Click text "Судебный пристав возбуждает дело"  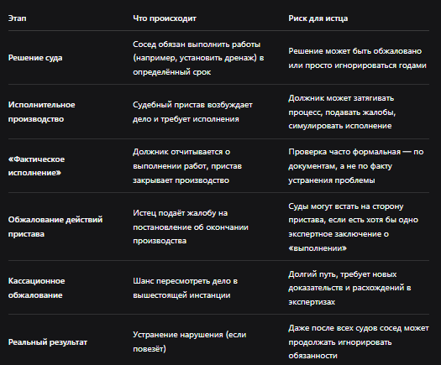pyautogui.click(x=192, y=112)
